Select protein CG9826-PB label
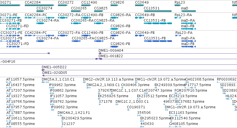The height and width of the screenshot is (128, 237). click(120, 44)
